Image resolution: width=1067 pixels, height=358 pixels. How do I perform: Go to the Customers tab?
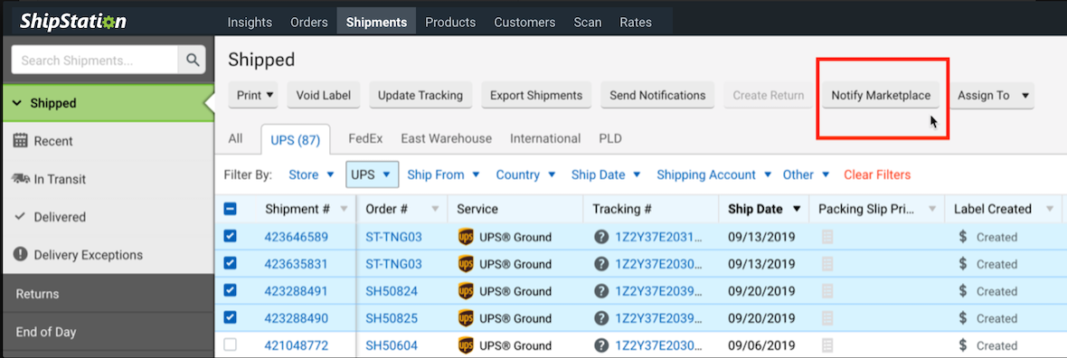(524, 22)
